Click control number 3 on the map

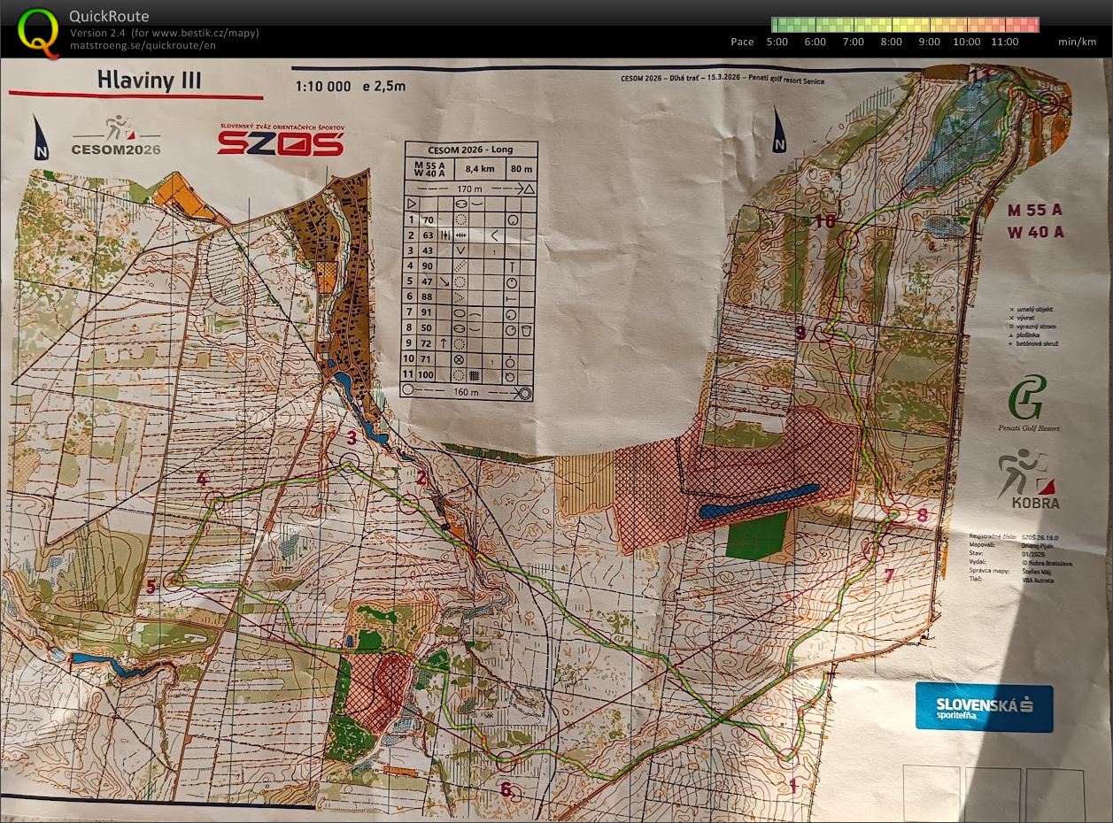coord(352,437)
